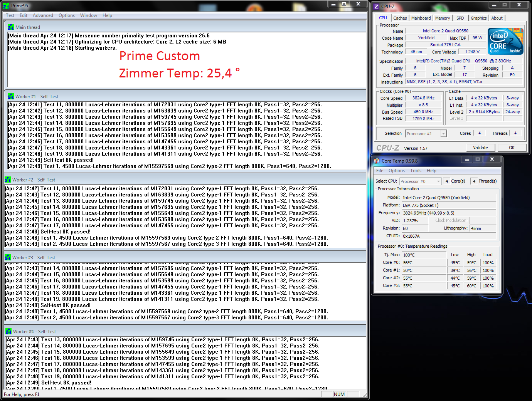
Task: Switch to the Memory tab in CPU-Z
Action: point(443,18)
